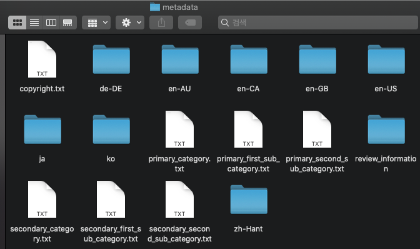Screen dimensions: 420x249
Task: Click the copyright.txt file name
Action: click(42, 89)
